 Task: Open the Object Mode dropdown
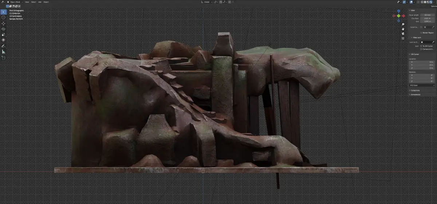pos(14,2)
